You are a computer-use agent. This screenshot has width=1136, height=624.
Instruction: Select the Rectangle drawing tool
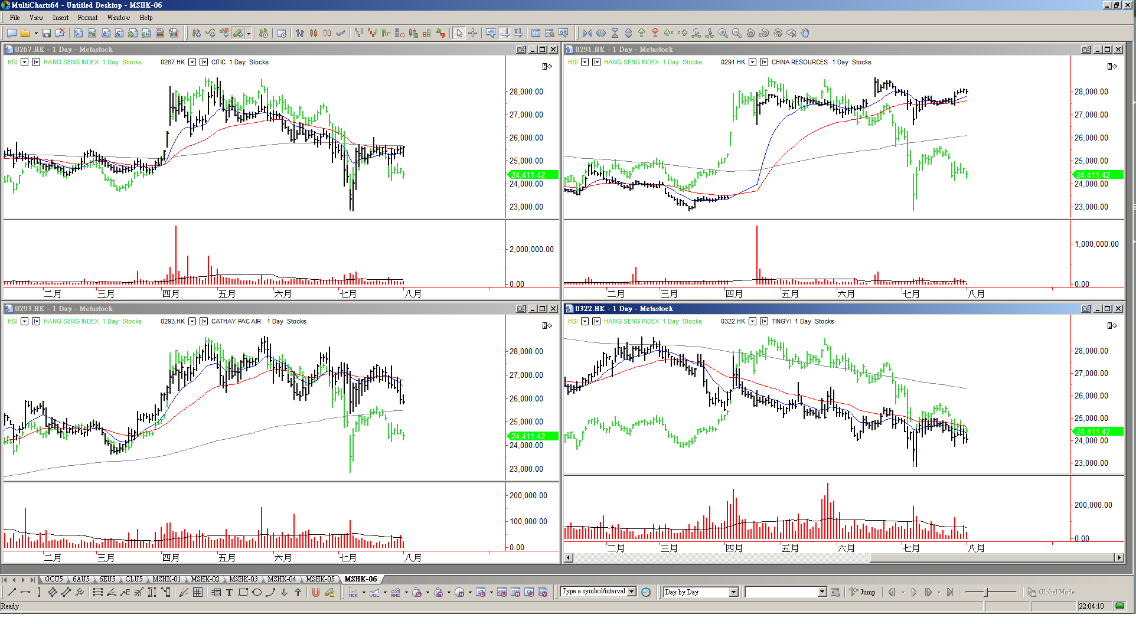point(243,592)
